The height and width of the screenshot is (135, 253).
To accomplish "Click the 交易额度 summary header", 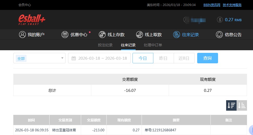I will [130, 79].
